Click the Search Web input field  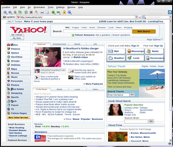click(x=136, y=121)
